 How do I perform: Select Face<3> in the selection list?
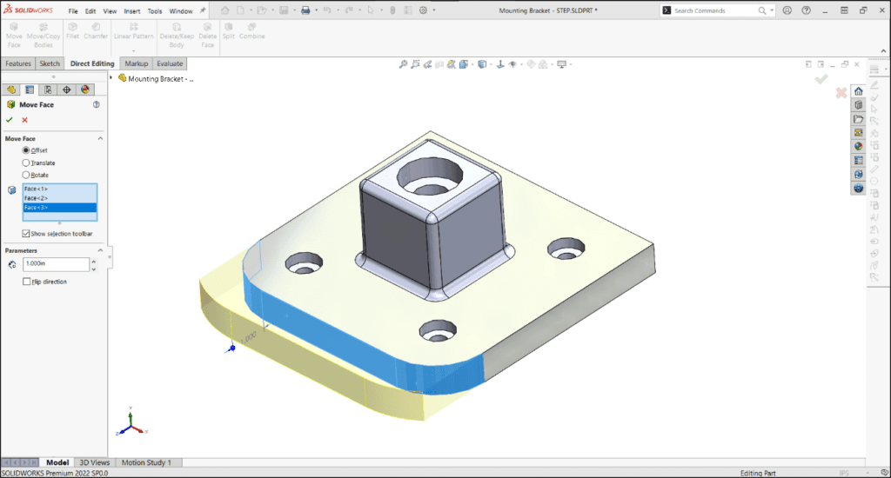coord(60,208)
